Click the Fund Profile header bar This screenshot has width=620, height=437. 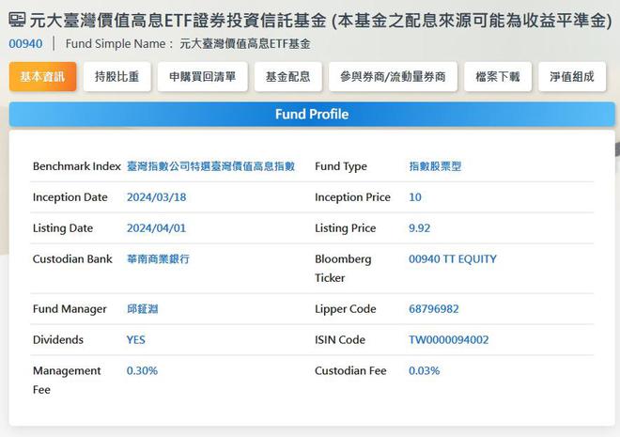[x=312, y=115]
